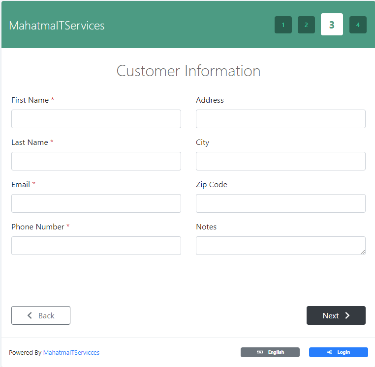Viewport: 375px width, 367px height.
Task: Click into the Last Name field
Action: click(96, 161)
